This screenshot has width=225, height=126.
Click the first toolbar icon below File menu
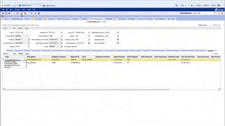click(3, 13)
